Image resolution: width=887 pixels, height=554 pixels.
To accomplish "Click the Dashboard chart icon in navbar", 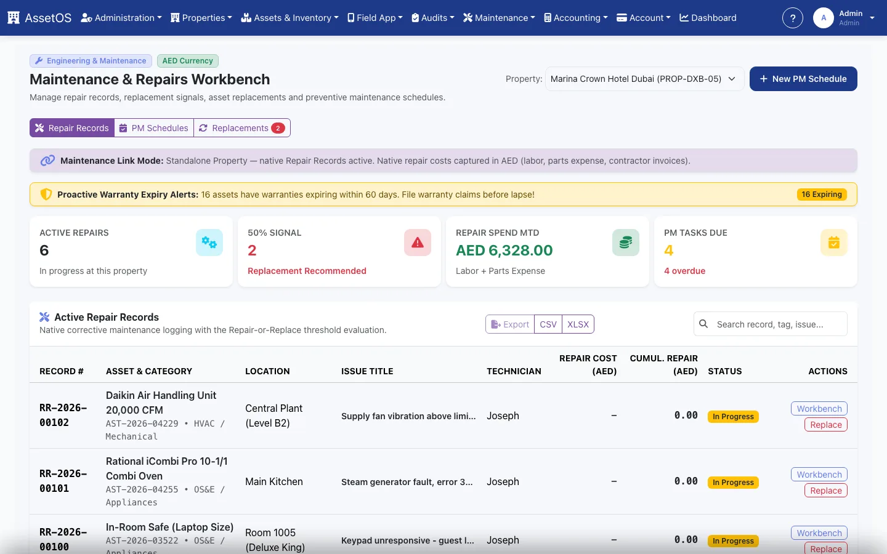I will 684,18.
